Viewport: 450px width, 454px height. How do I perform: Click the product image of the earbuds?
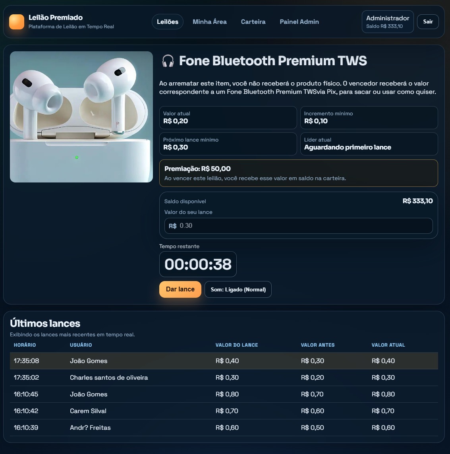[81, 116]
